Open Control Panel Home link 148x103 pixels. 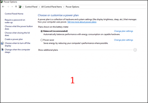[14, 14]
